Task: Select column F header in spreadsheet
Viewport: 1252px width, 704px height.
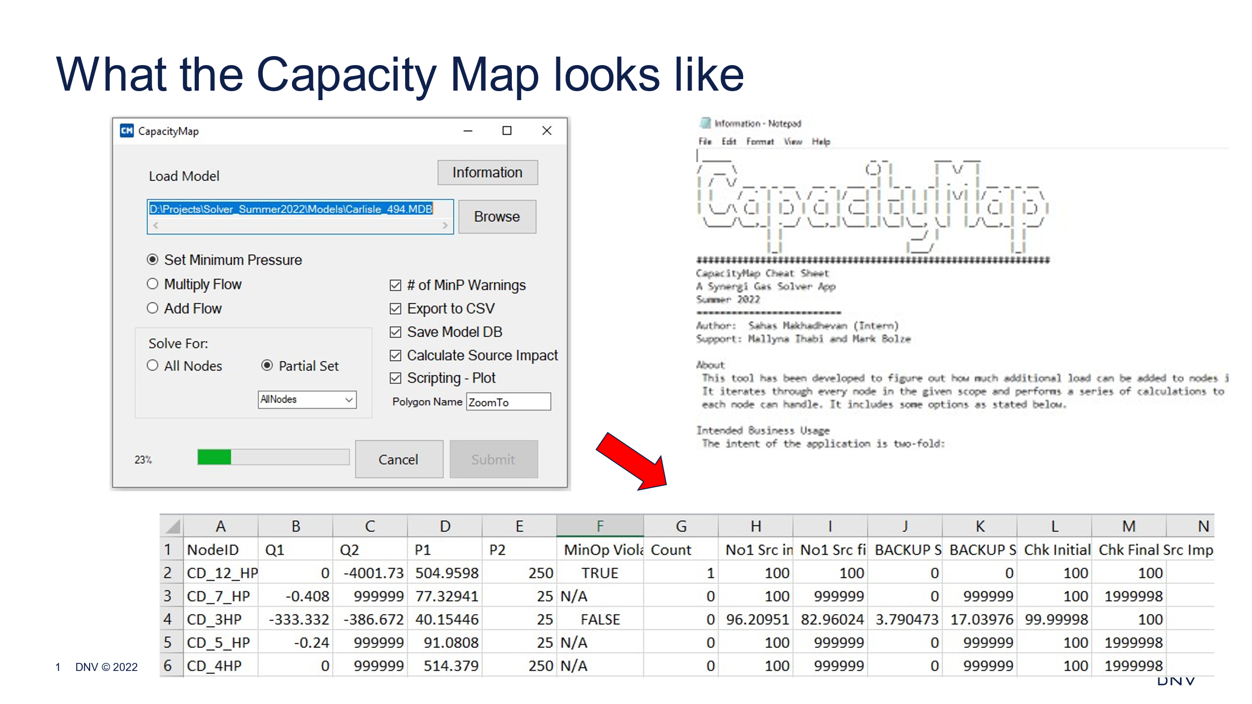Action: [x=600, y=526]
